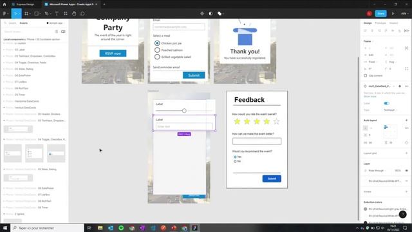Go to Figma home icon
The width and height of the screenshot is (412, 232).
(5, 5)
